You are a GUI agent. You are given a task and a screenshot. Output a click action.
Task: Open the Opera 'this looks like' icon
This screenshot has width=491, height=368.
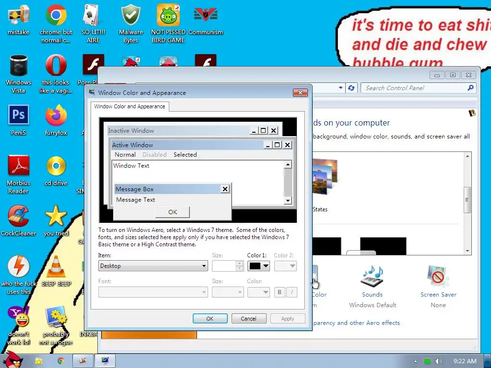[56, 74]
